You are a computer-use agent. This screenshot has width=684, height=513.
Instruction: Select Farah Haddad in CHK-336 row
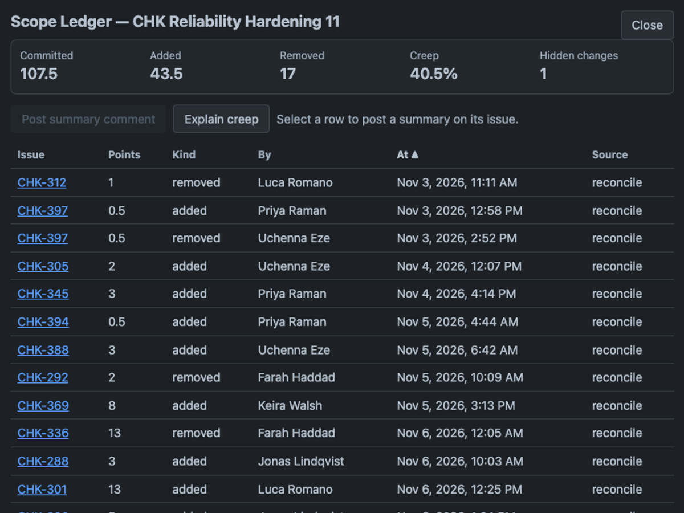tap(296, 433)
